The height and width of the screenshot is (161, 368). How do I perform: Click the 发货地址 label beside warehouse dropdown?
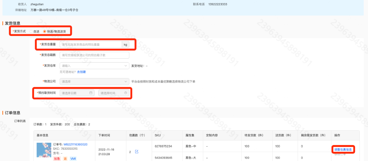pos(139,66)
